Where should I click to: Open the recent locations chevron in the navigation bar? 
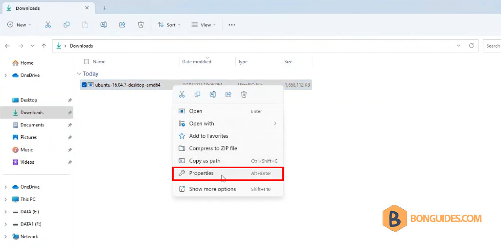coord(33,46)
